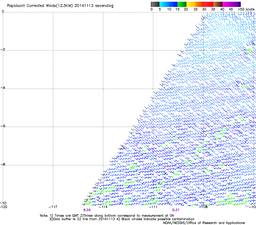The width and height of the screenshot is (256, 225).
Task: Click the longitude axis label '-108'
Action: tap(203, 207)
